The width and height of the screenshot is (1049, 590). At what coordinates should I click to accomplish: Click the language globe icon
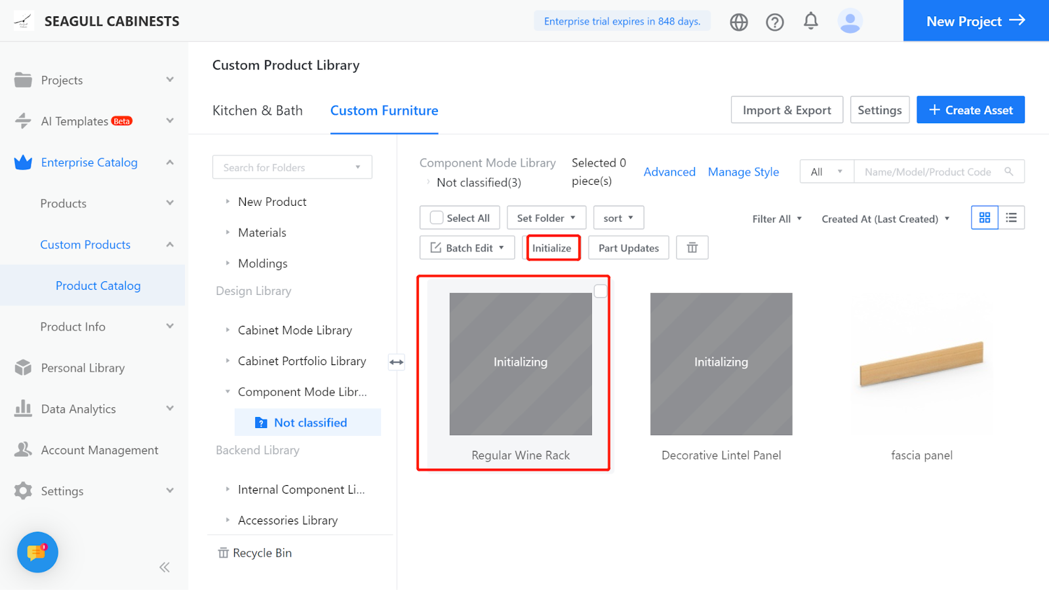pyautogui.click(x=739, y=22)
